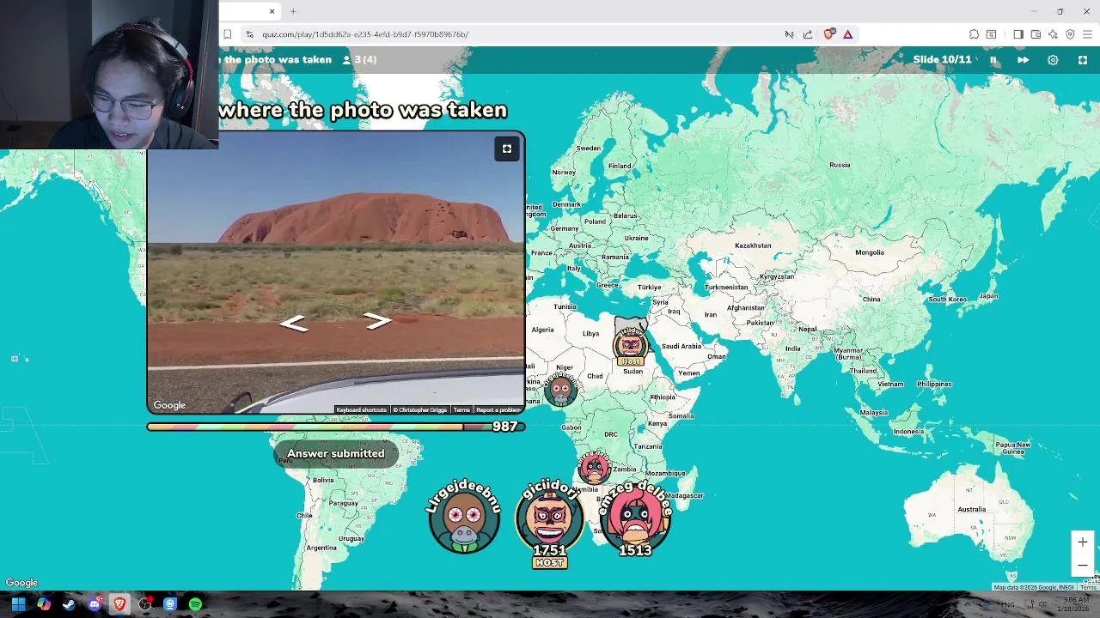Skip to the next slide
1100x618 pixels.
coord(1023,60)
